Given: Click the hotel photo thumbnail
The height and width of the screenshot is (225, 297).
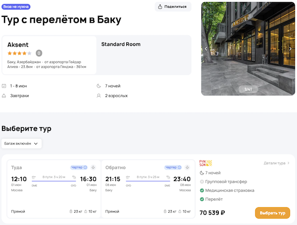Looking at the screenshot, I should [x=248, y=49].
